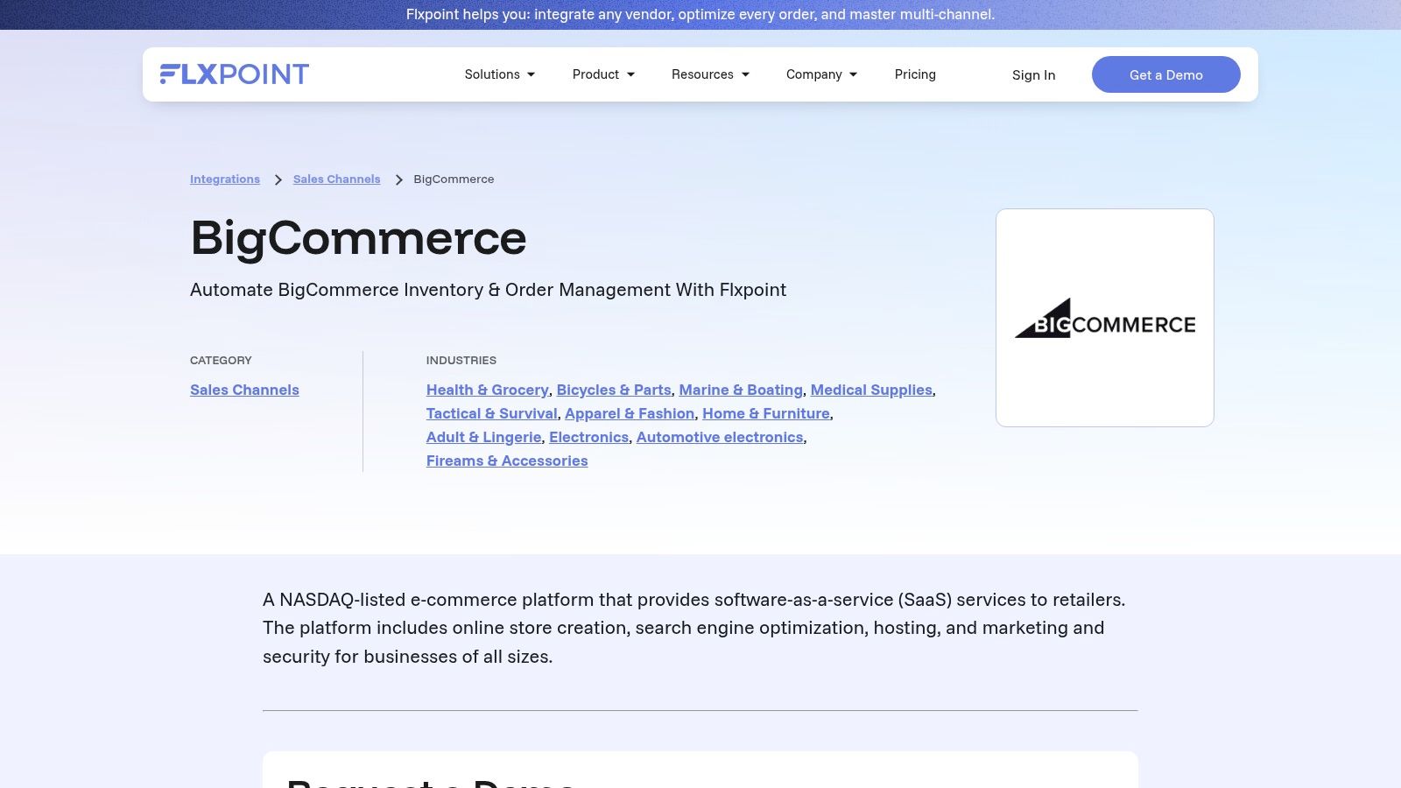
Task: Open the Medical Supplies industry link
Action: click(870, 390)
